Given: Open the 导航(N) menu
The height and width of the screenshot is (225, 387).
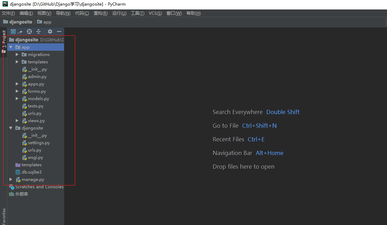Looking at the screenshot, I should 63,13.
